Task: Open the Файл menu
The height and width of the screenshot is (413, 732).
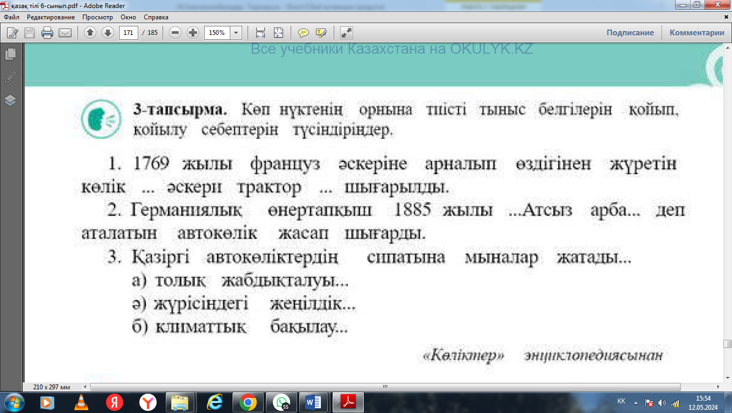Action: (11, 17)
